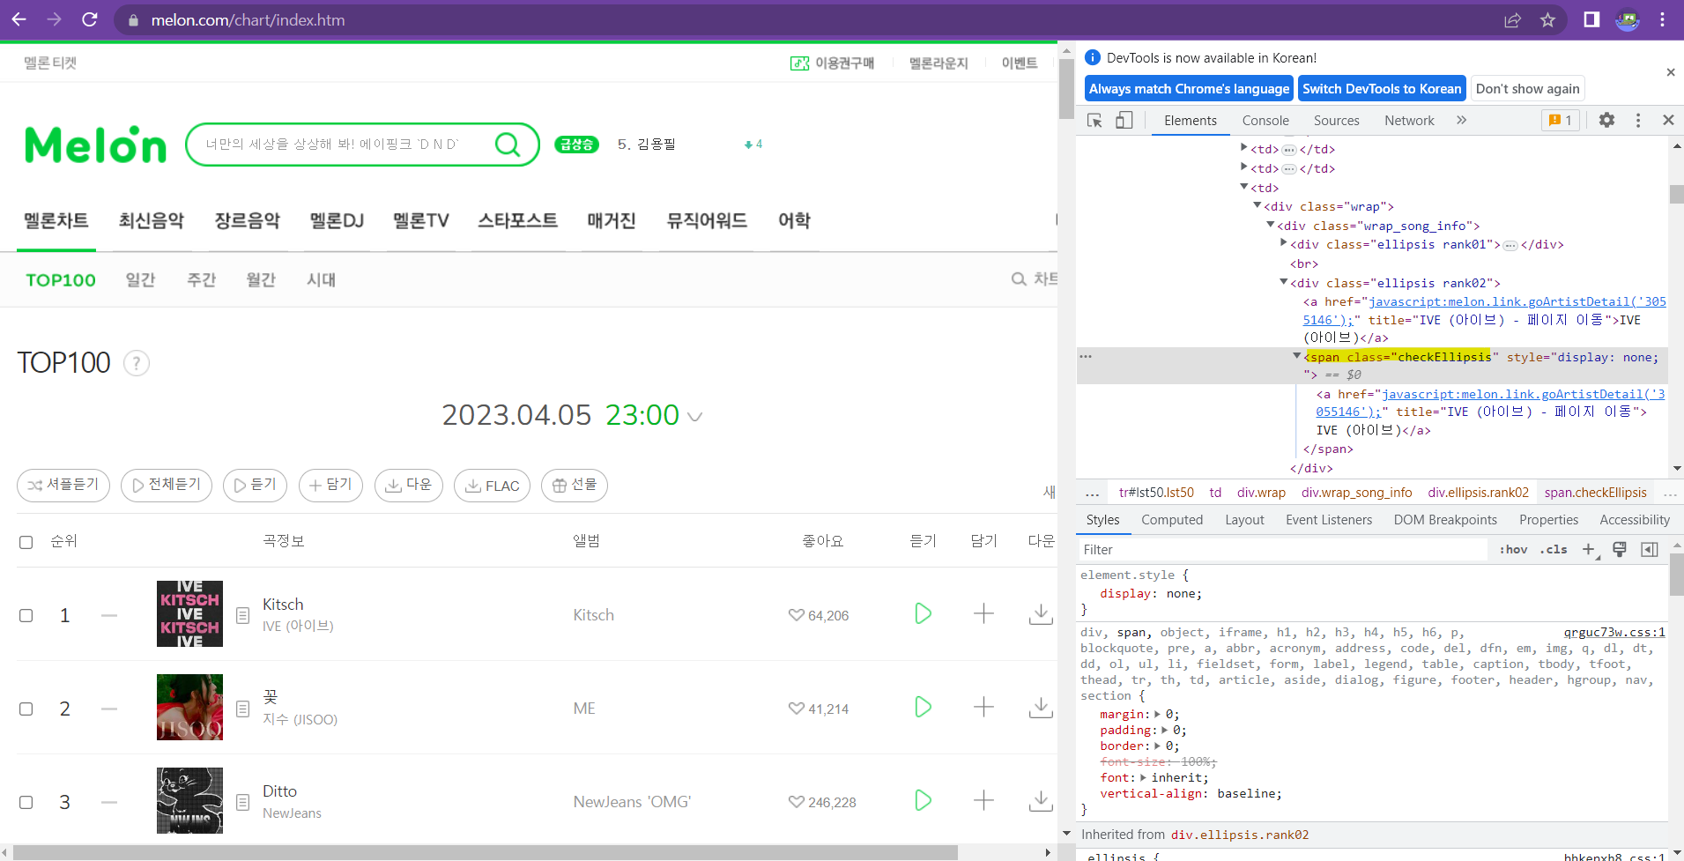Add Kitsch to playlist with plus icon
The image size is (1684, 861).
coord(983,613)
